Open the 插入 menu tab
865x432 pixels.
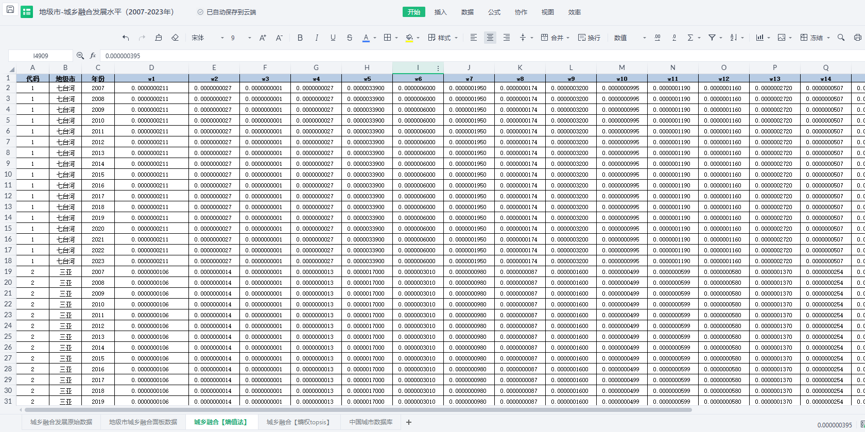tap(440, 12)
